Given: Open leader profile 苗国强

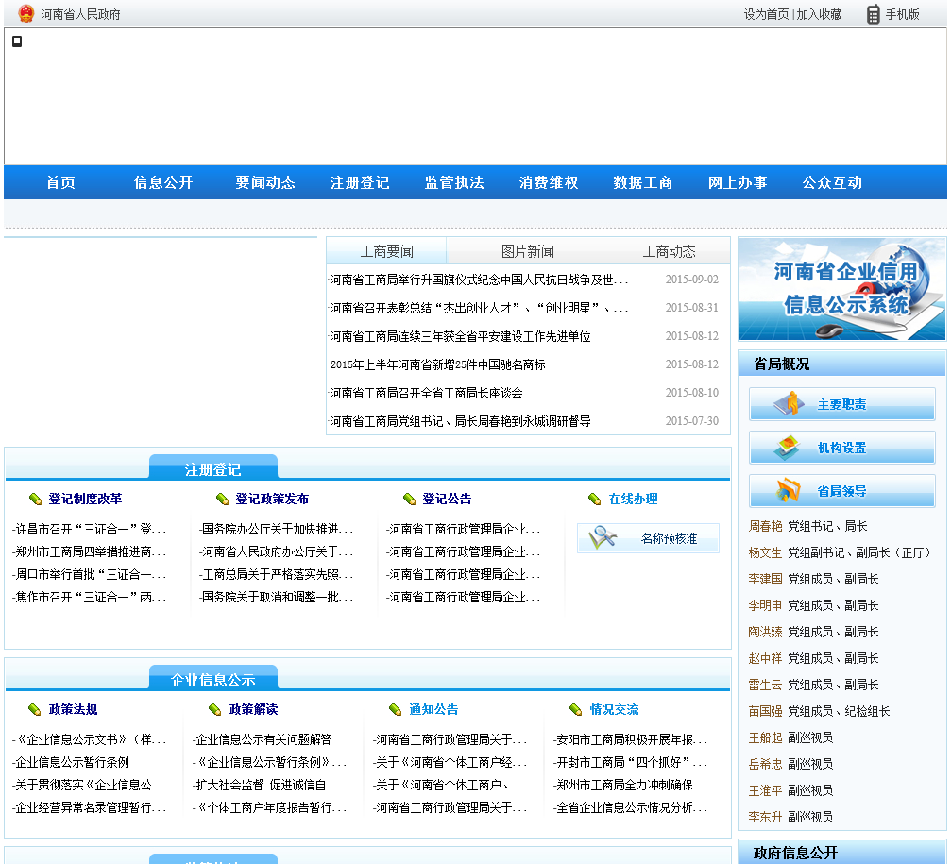Looking at the screenshot, I should tap(765, 711).
